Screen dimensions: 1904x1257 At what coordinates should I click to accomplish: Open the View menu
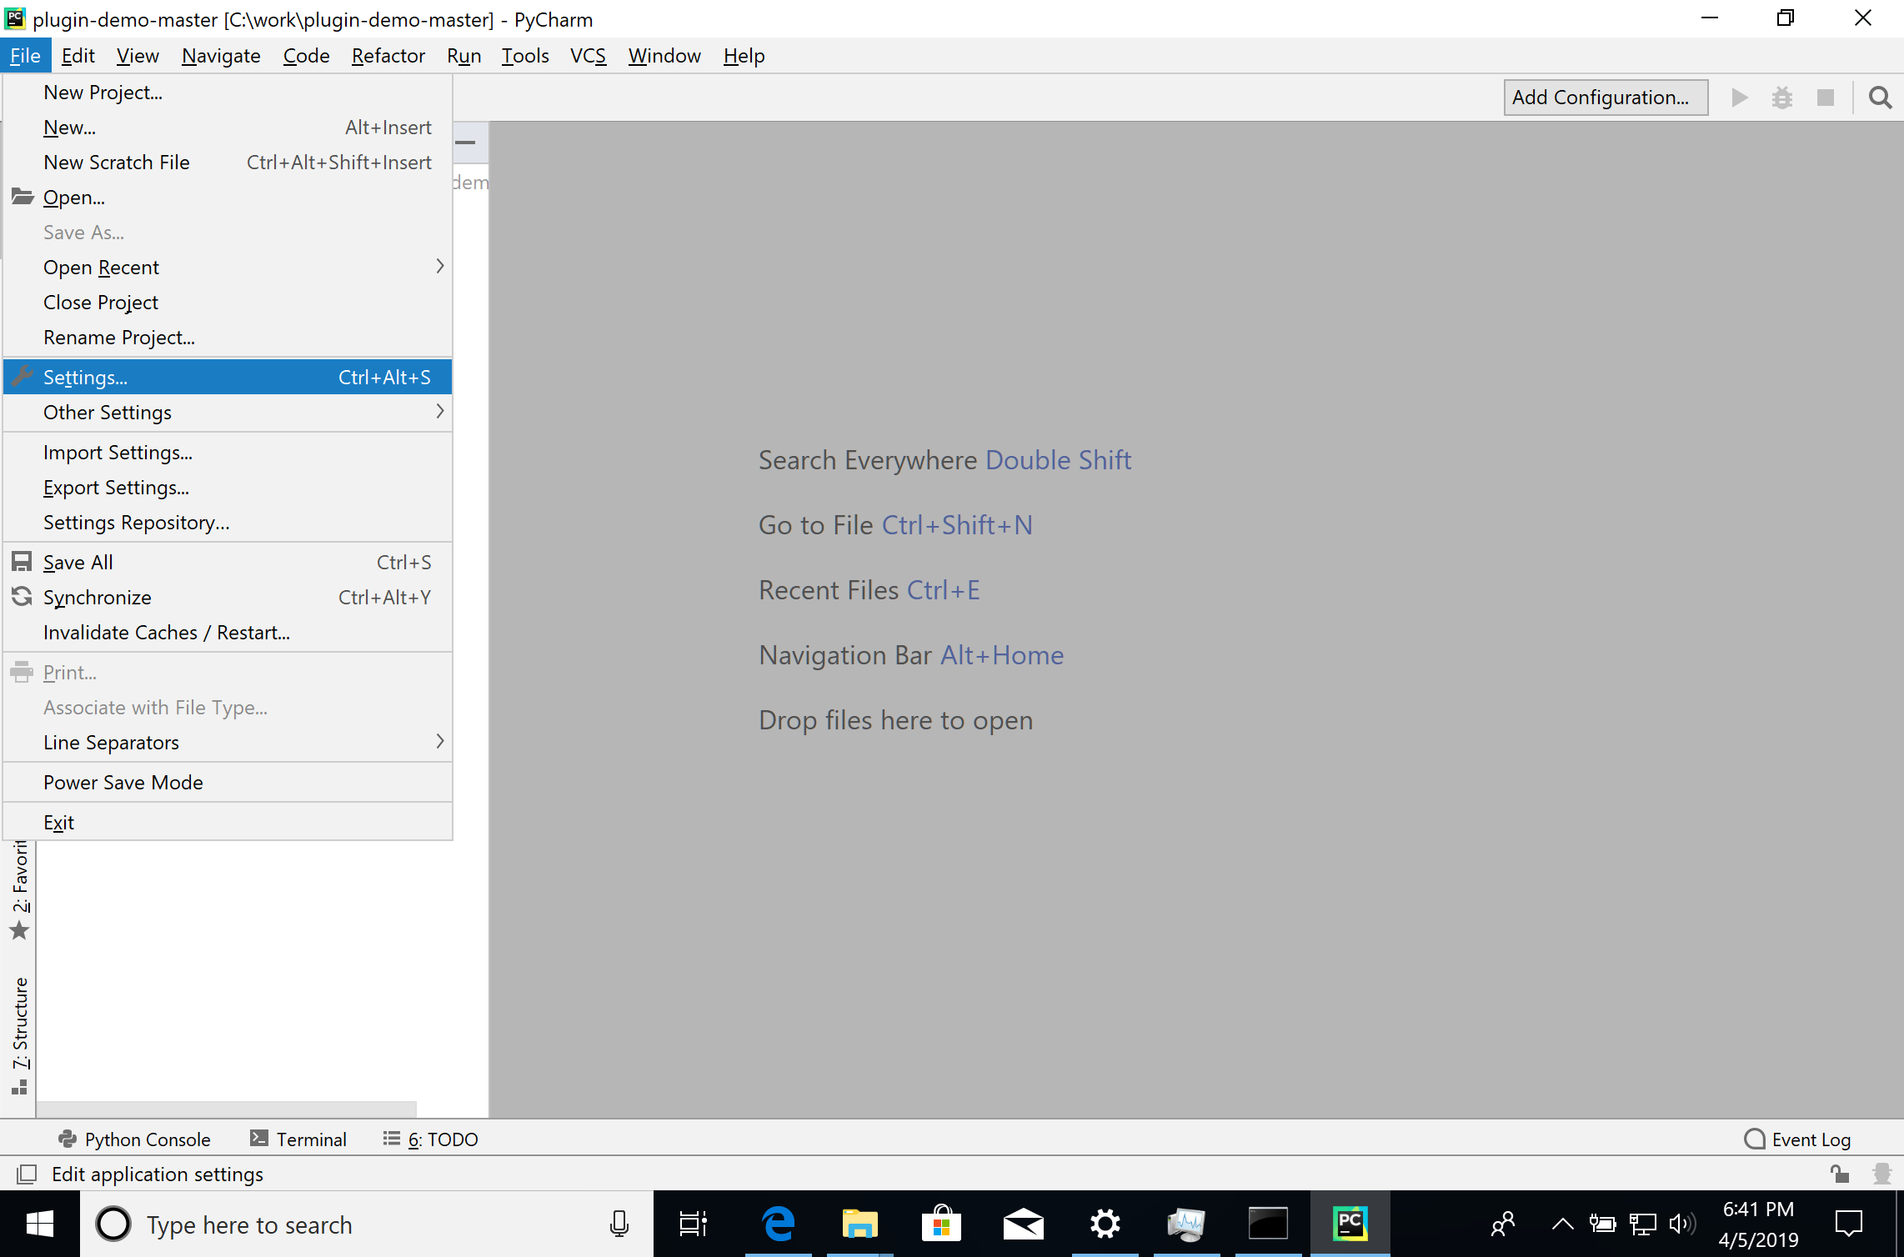[138, 56]
